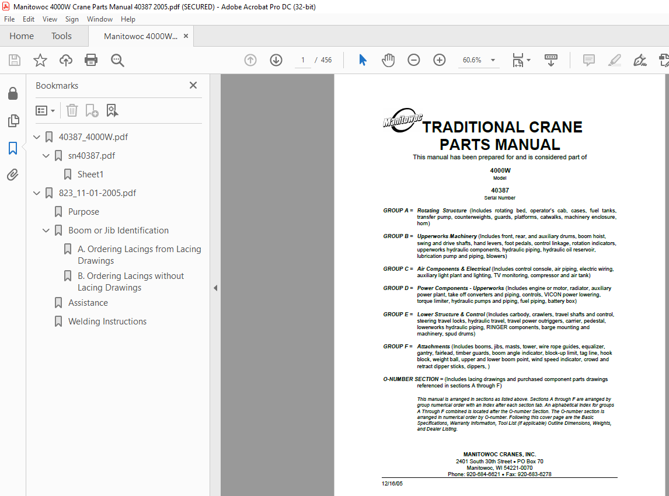
Task: Delete selected bookmark trash icon
Action: (72, 110)
